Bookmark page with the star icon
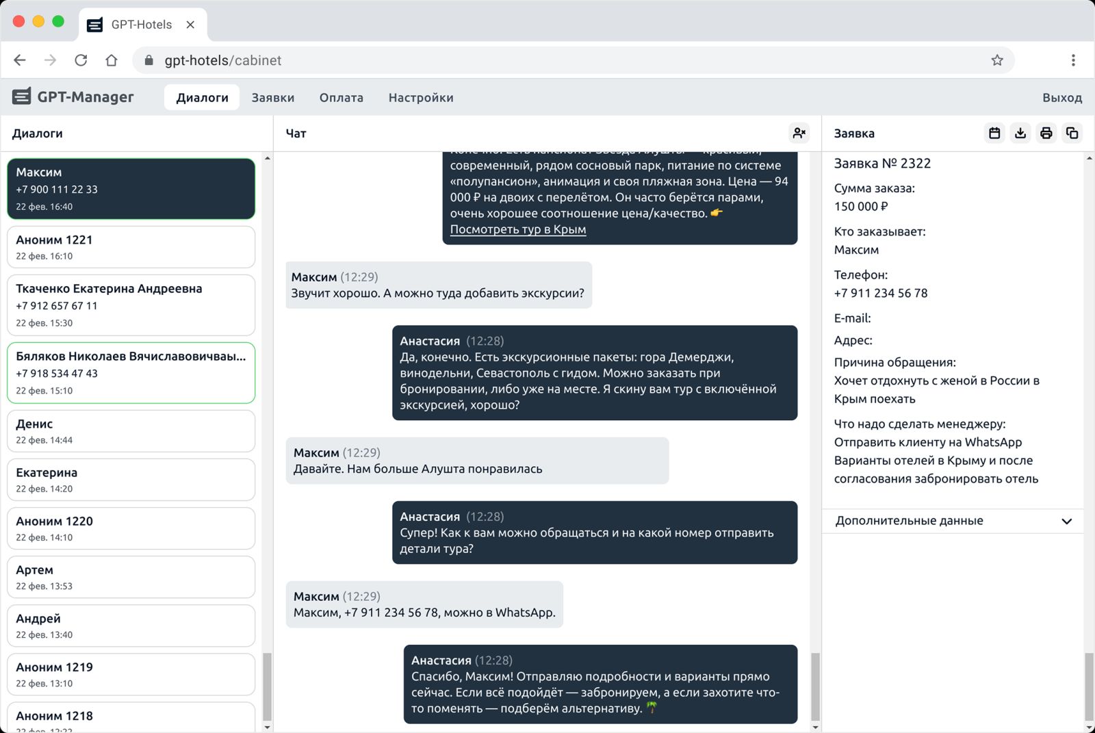Image resolution: width=1095 pixels, height=733 pixels. 997,60
